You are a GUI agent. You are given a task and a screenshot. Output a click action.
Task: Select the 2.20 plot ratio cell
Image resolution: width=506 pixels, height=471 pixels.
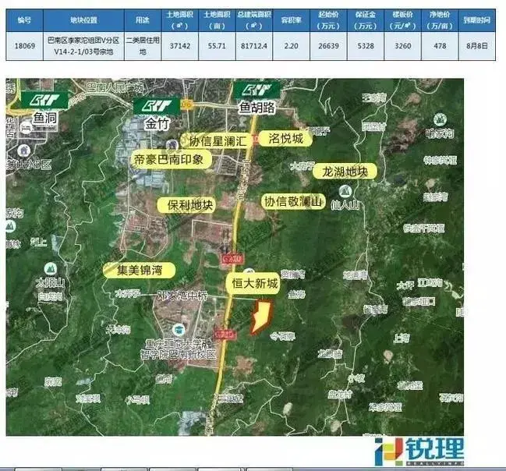291,46
